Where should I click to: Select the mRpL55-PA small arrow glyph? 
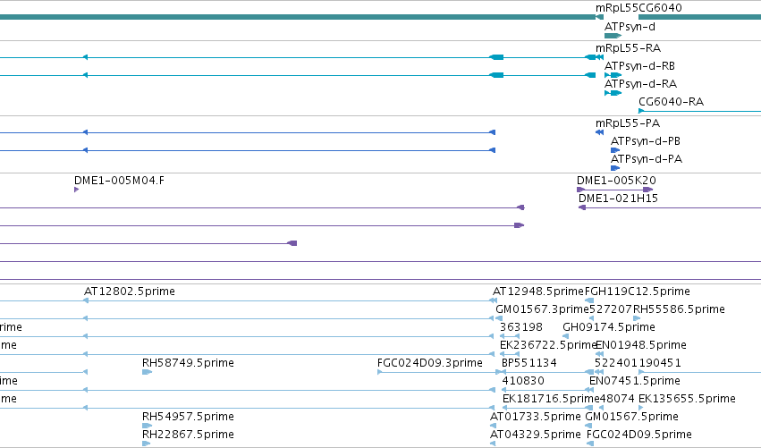pos(599,132)
